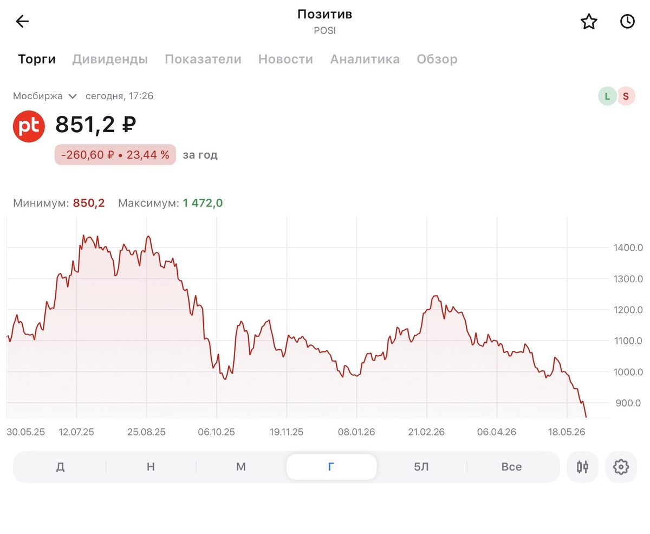This screenshot has height=534, width=650.
Task: Switch chart to candlestick view
Action: click(x=582, y=467)
